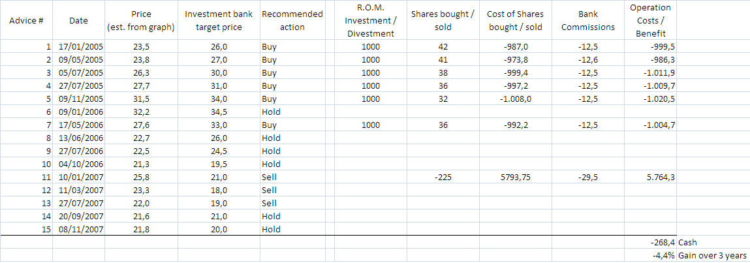Select the 'Date' header cell
The height and width of the screenshot is (263, 750).
tap(78, 20)
